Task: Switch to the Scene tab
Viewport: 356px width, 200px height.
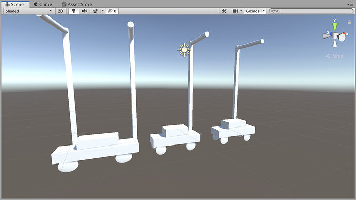Action: tap(15, 4)
